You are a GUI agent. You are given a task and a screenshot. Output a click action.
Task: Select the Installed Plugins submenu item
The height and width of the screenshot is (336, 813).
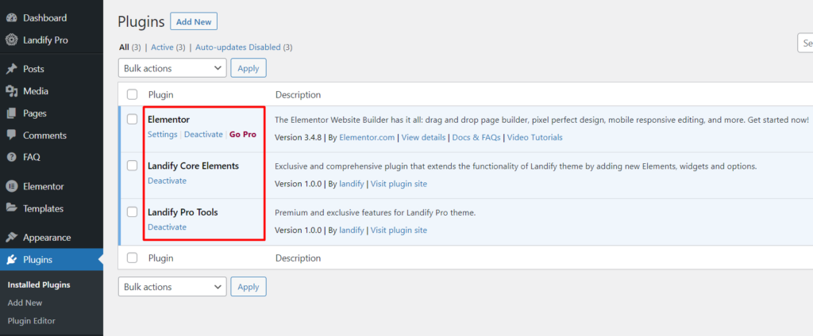(39, 285)
